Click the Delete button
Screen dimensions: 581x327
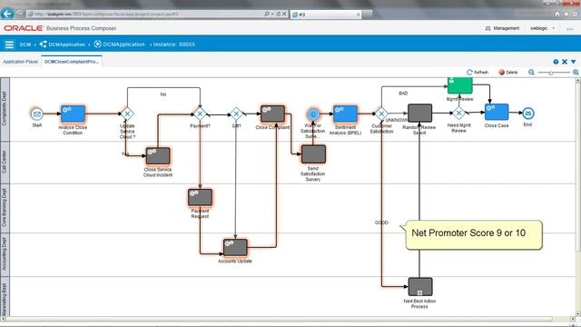click(x=508, y=73)
